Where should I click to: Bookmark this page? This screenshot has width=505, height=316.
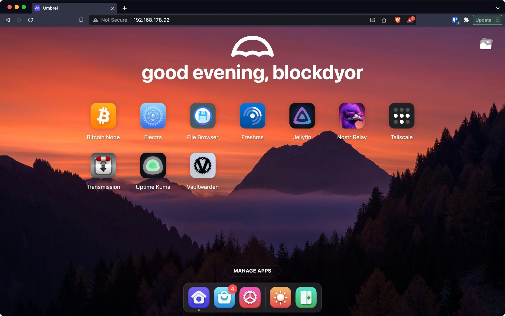[x=81, y=20]
